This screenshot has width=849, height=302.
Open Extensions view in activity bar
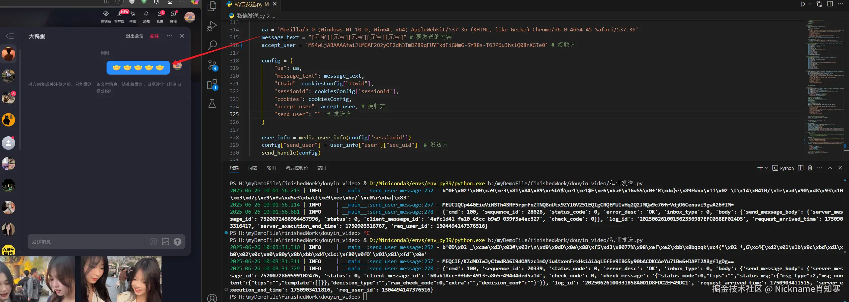(212, 84)
